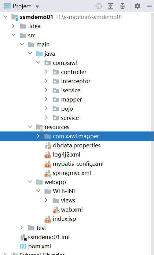Select the main folder label
The height and width of the screenshot is (255, 154).
(43, 45)
